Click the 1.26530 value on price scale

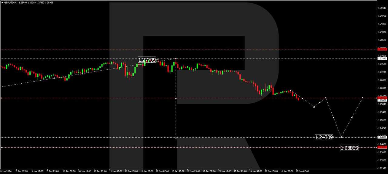point(382,88)
